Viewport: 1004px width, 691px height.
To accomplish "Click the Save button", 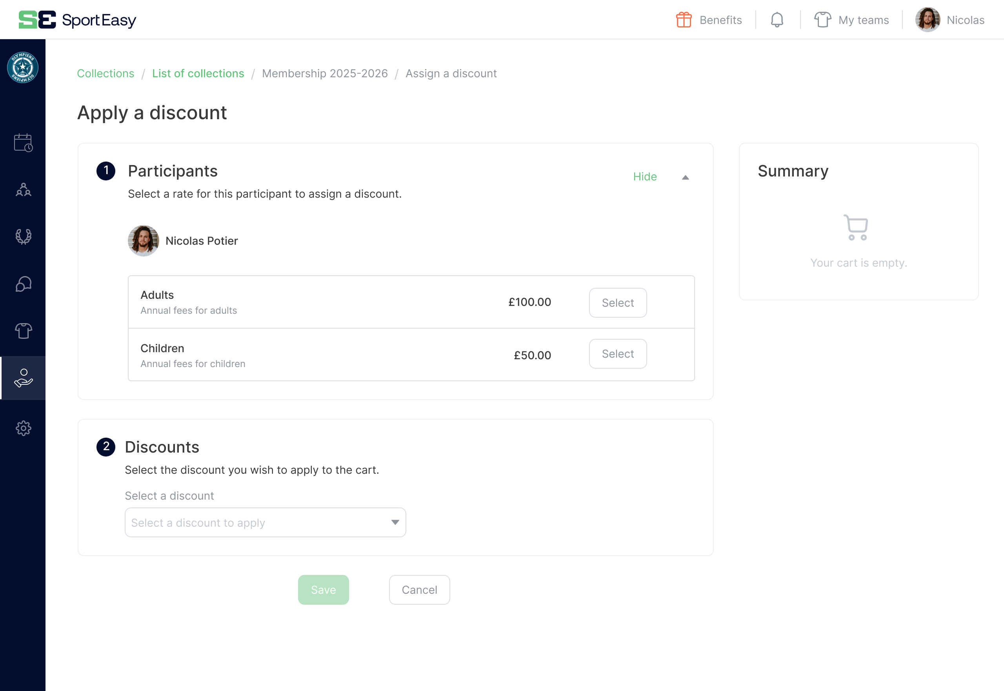I will [324, 590].
